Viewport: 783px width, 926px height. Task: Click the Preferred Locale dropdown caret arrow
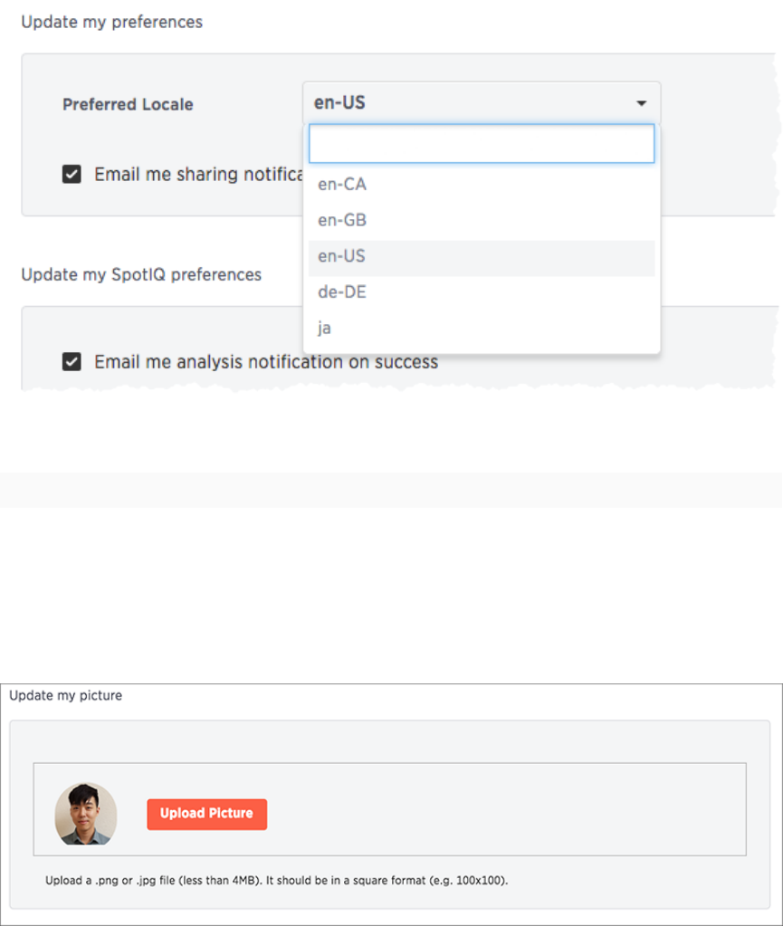coord(641,103)
